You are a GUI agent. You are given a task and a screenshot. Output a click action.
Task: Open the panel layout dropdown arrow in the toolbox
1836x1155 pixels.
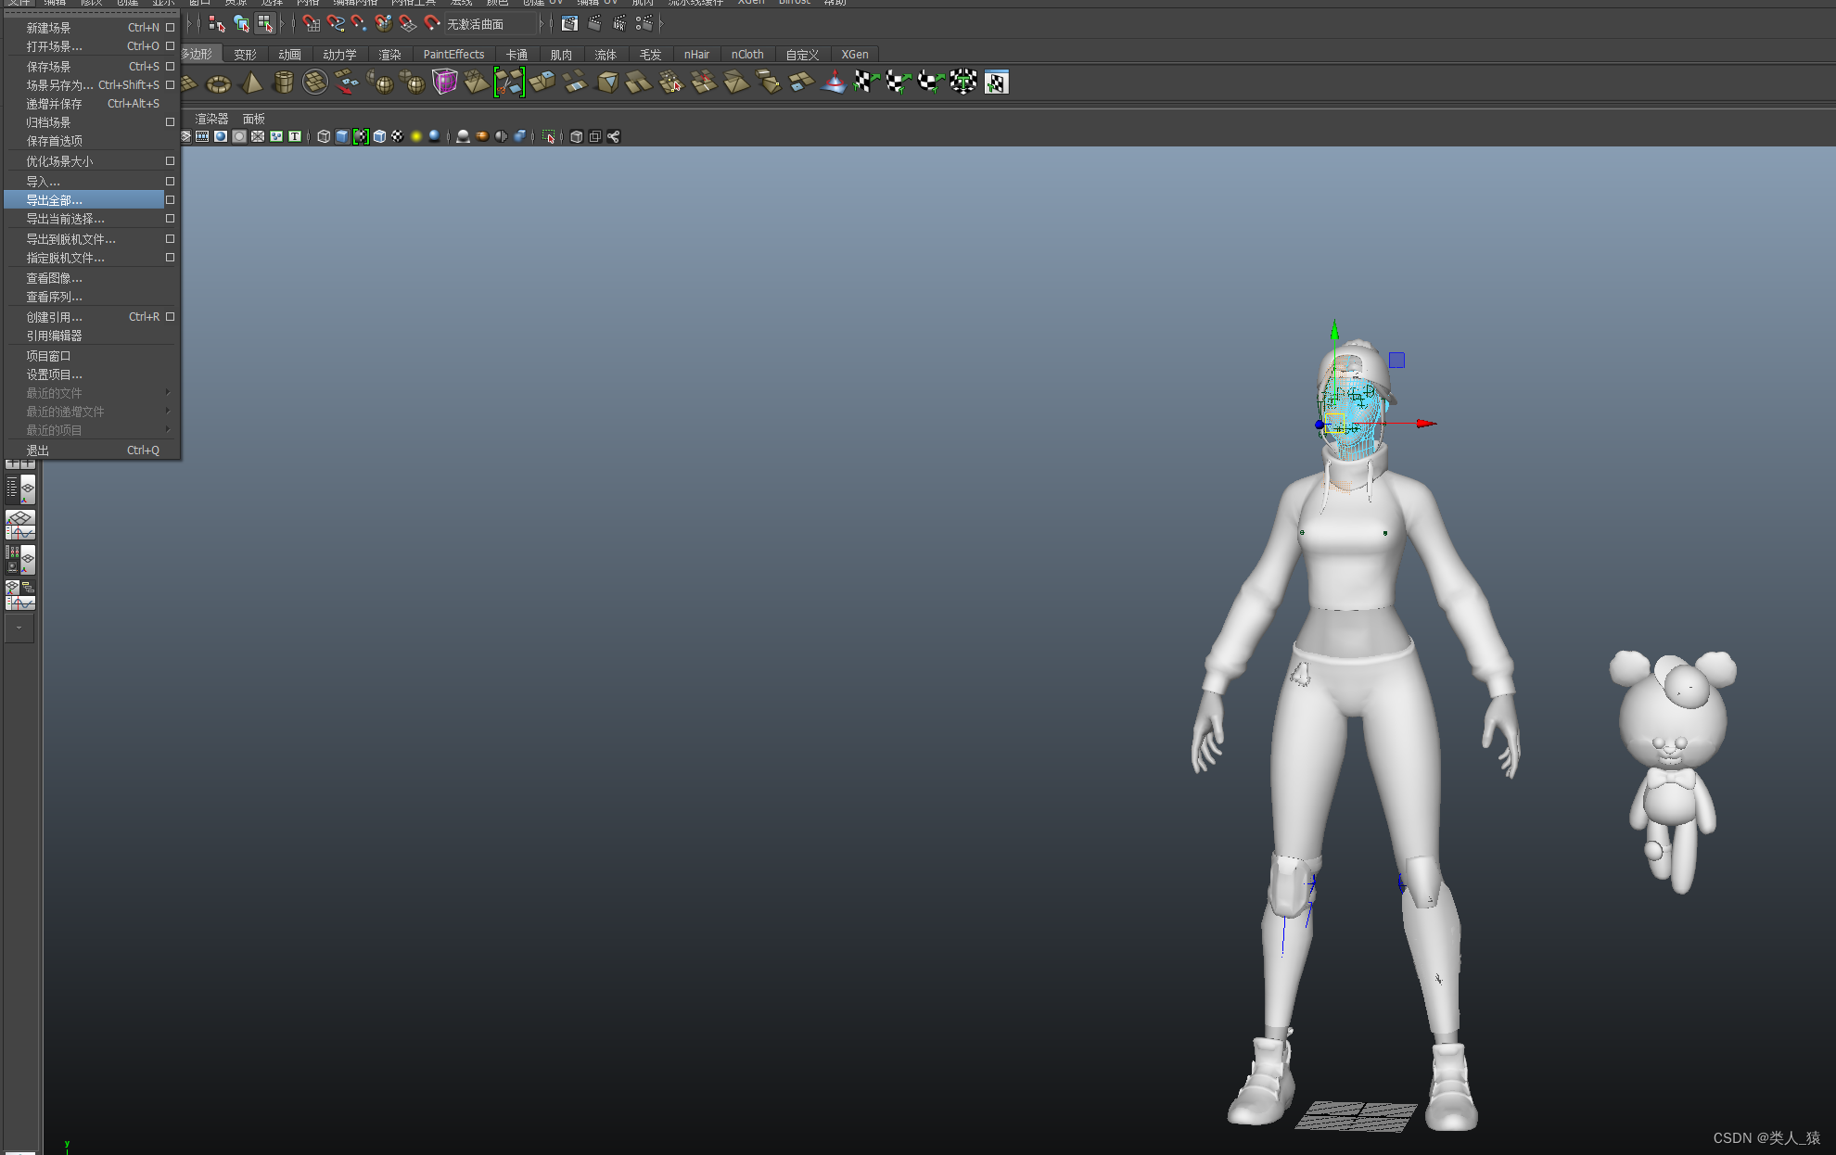pyautogui.click(x=19, y=628)
